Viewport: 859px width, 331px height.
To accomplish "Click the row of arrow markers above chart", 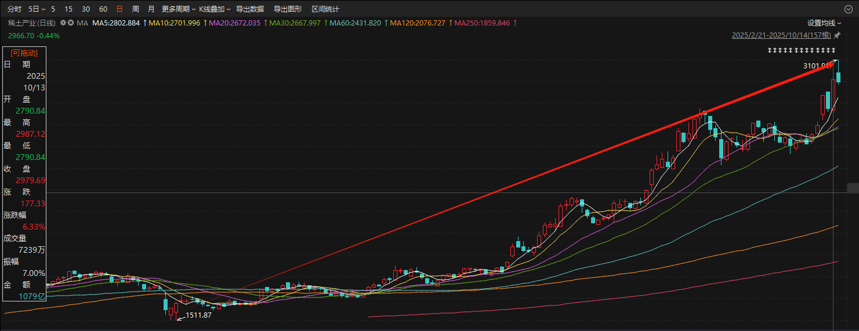I will 801,51.
